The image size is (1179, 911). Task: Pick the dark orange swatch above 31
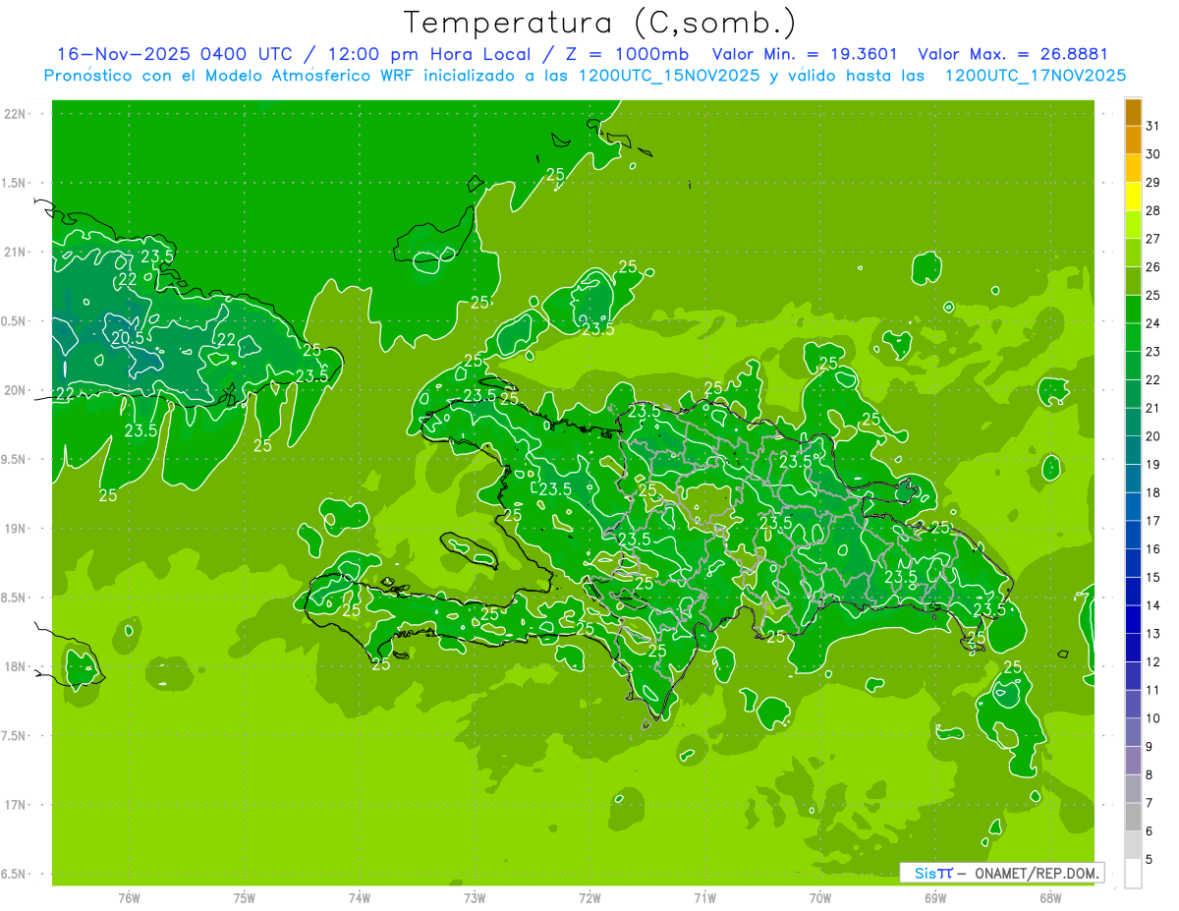(x=1133, y=112)
